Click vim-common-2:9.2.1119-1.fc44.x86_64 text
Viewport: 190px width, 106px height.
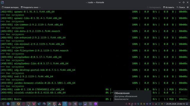38,25
